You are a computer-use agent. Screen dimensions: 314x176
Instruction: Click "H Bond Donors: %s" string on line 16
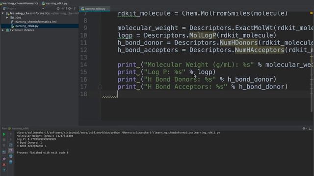[x=180, y=79]
